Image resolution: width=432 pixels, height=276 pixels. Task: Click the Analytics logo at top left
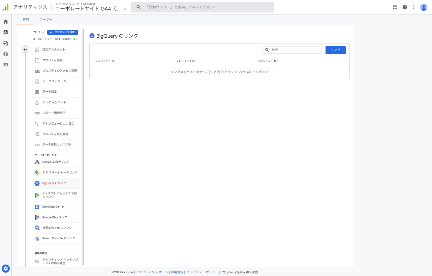[6, 7]
